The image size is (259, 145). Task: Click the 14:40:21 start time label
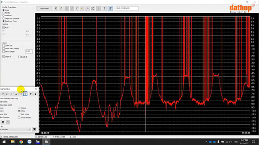45,133
